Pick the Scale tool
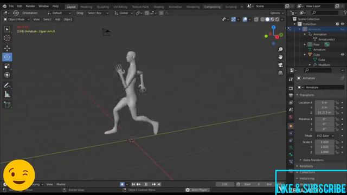Image resolution: width=347 pixels, height=195 pixels. (7, 66)
